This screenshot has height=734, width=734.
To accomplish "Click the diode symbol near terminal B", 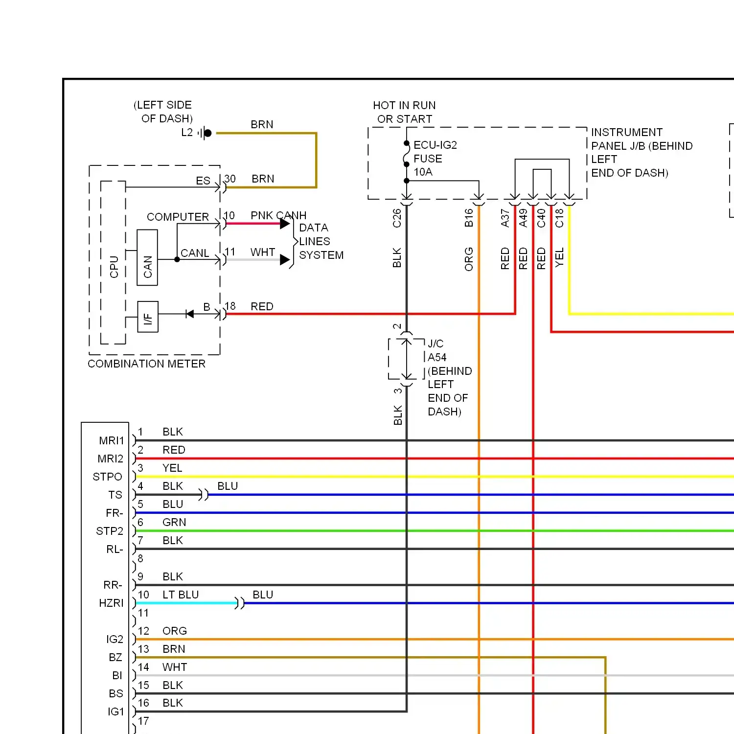I will pos(190,314).
